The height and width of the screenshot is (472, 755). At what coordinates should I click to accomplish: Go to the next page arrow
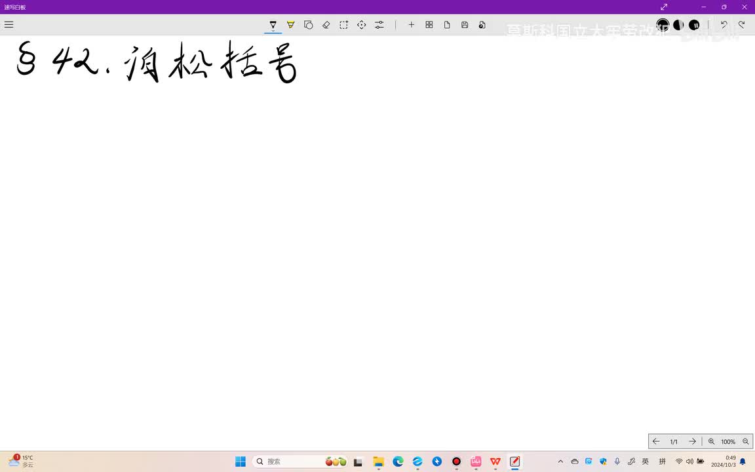[692, 441]
